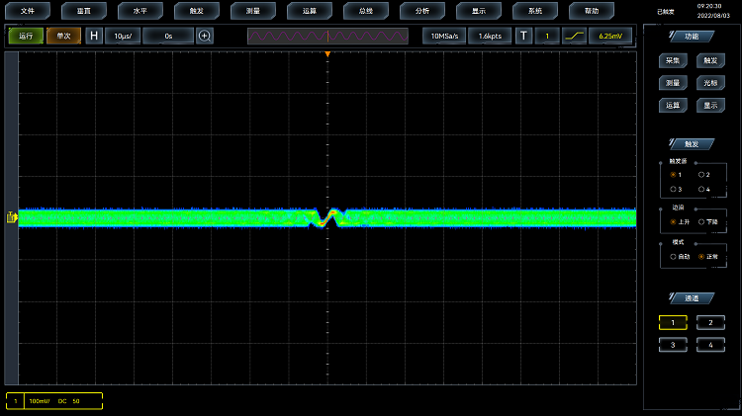This screenshot has height=416, width=742.
Task: Choose 自动 auto trigger mode
Action: tap(674, 256)
